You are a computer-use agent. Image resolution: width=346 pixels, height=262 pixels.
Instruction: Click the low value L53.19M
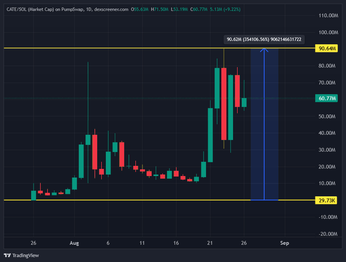(179, 9)
